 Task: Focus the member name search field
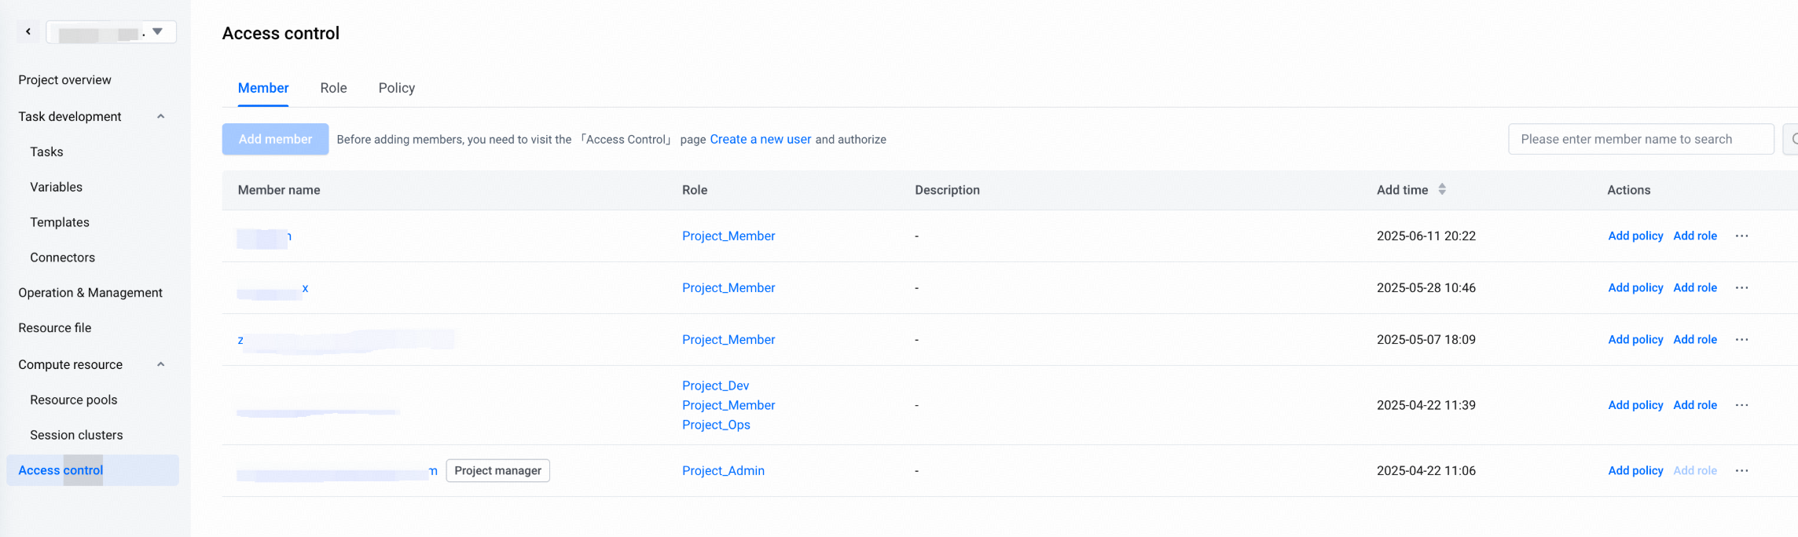pyautogui.click(x=1641, y=139)
